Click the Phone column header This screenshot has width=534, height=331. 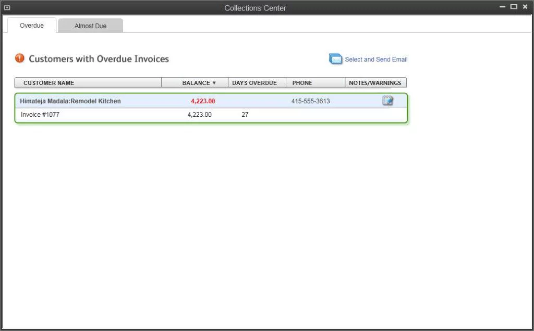point(302,82)
